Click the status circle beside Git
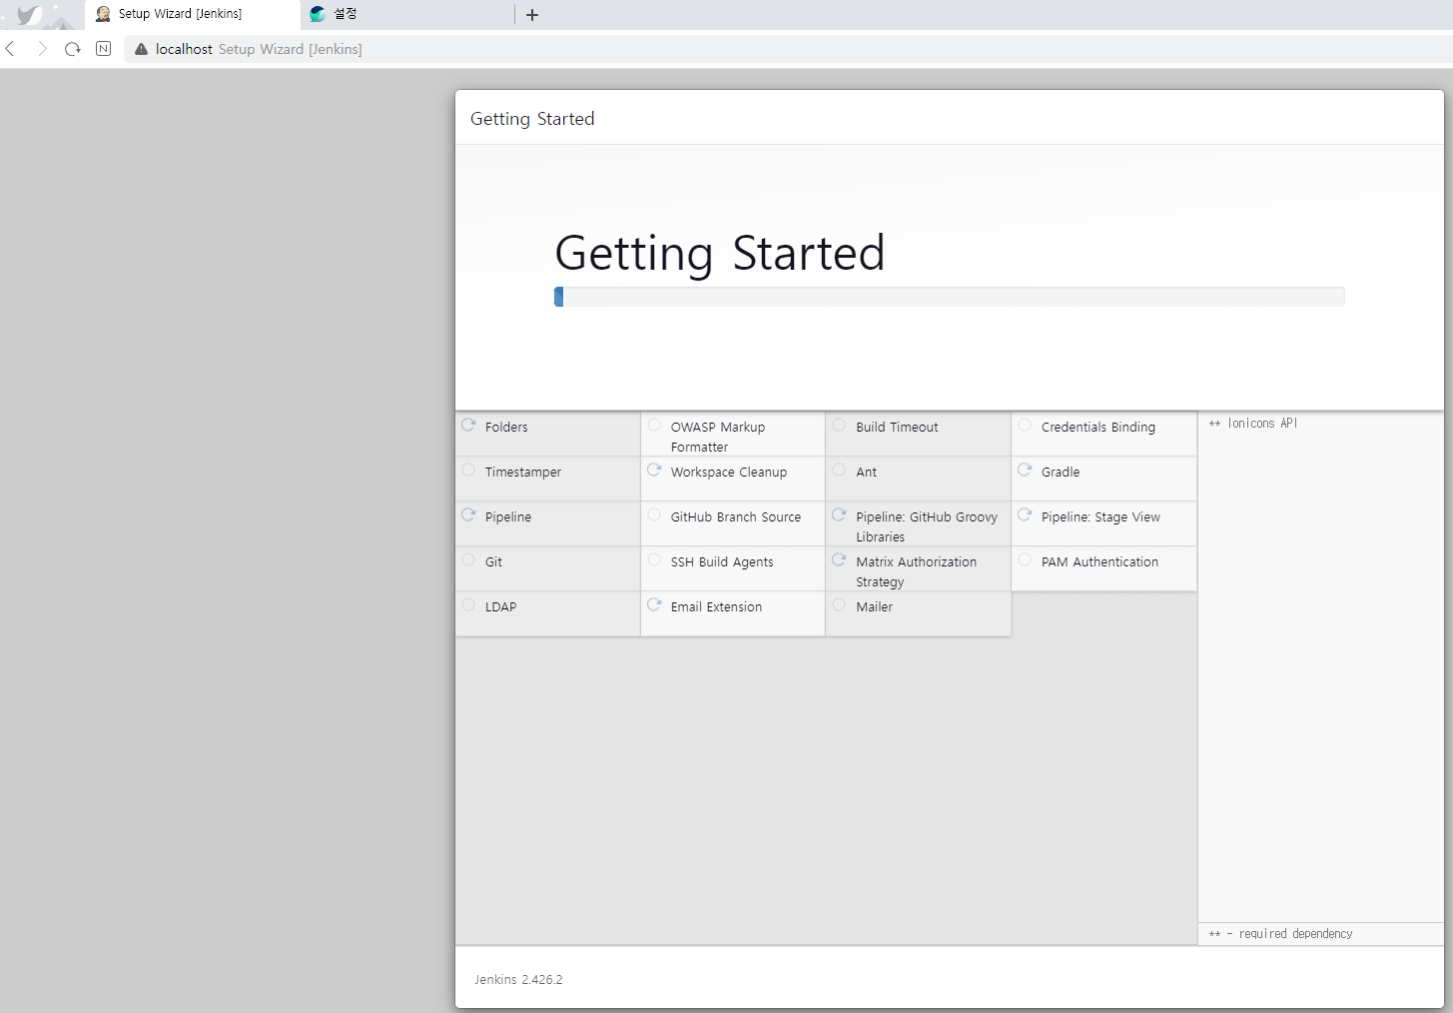 pos(468,559)
